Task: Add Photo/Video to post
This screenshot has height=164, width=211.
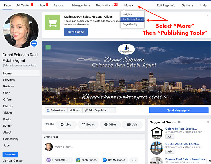Action: [x=86, y=160]
